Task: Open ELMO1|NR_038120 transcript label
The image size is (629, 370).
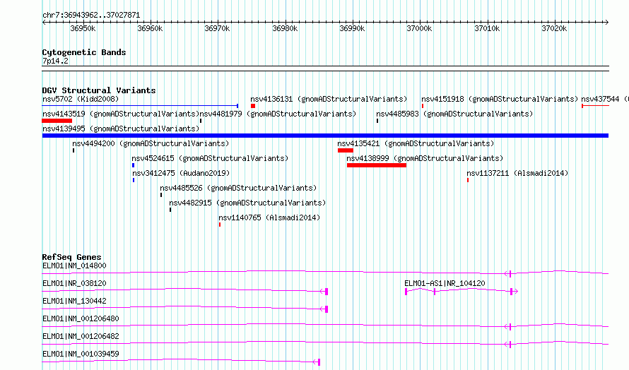Action: [x=74, y=283]
